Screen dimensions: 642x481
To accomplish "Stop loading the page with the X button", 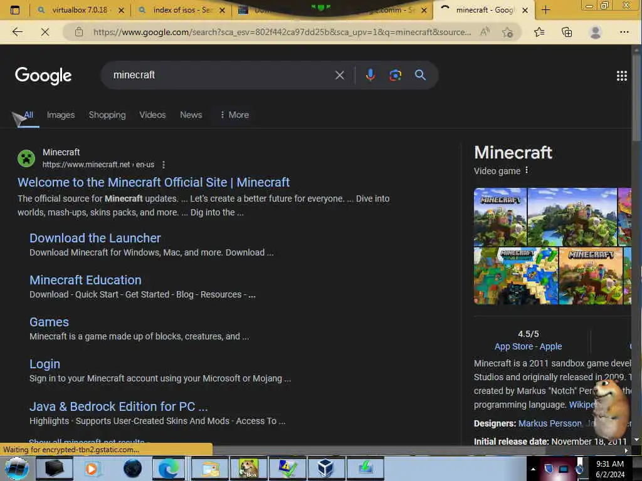I will pyautogui.click(x=45, y=32).
